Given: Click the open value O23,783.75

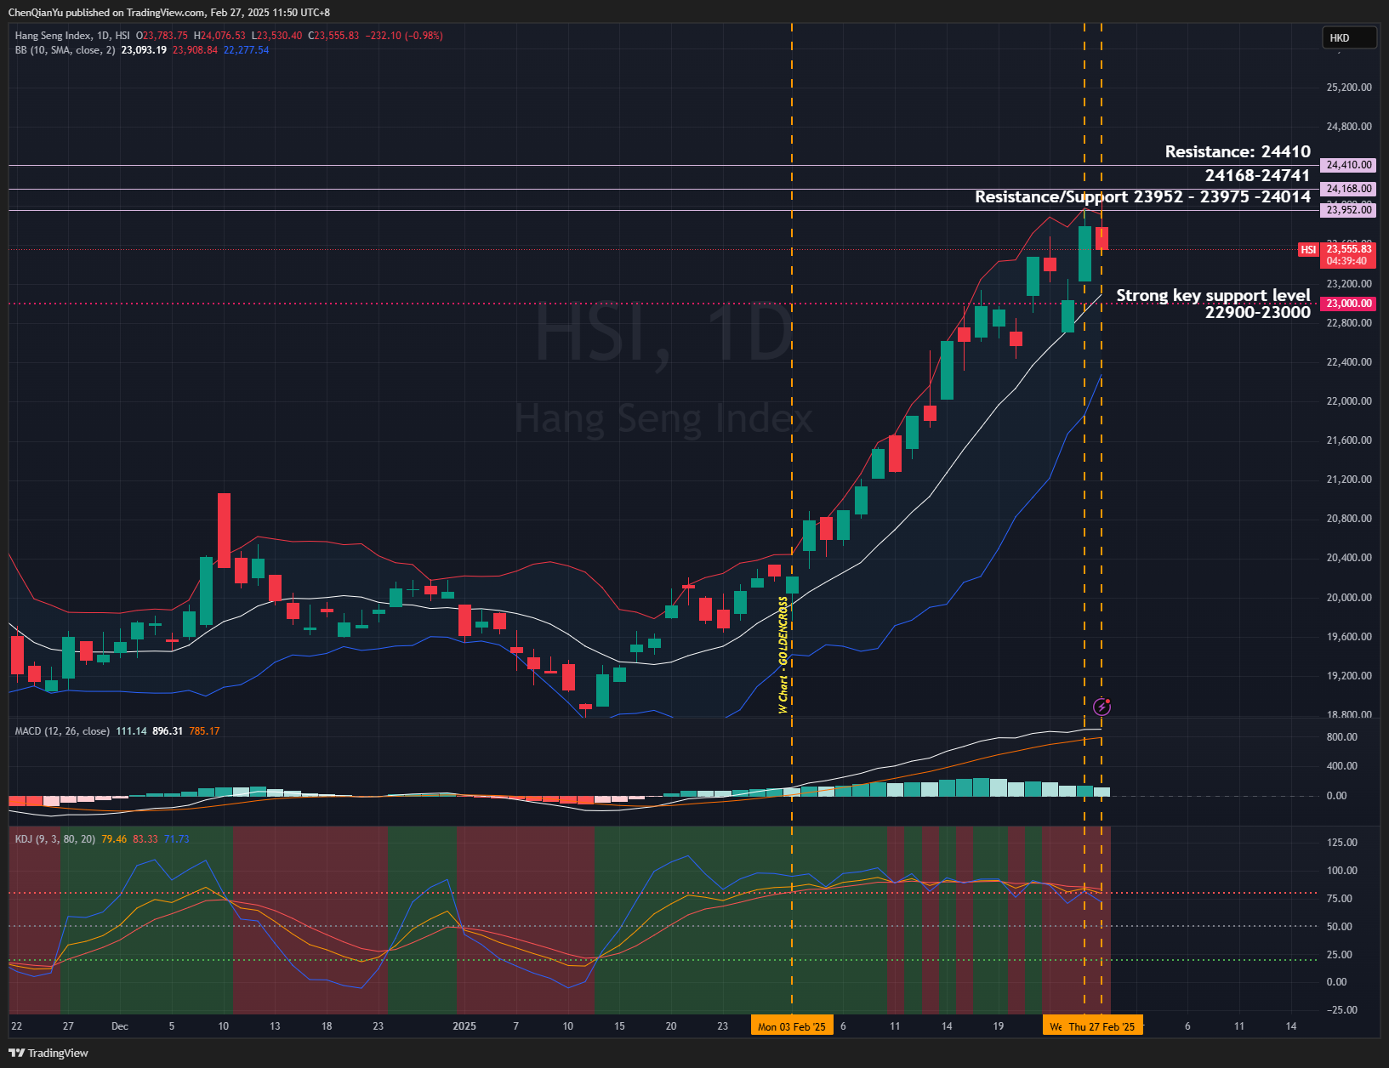Looking at the screenshot, I should [162, 36].
